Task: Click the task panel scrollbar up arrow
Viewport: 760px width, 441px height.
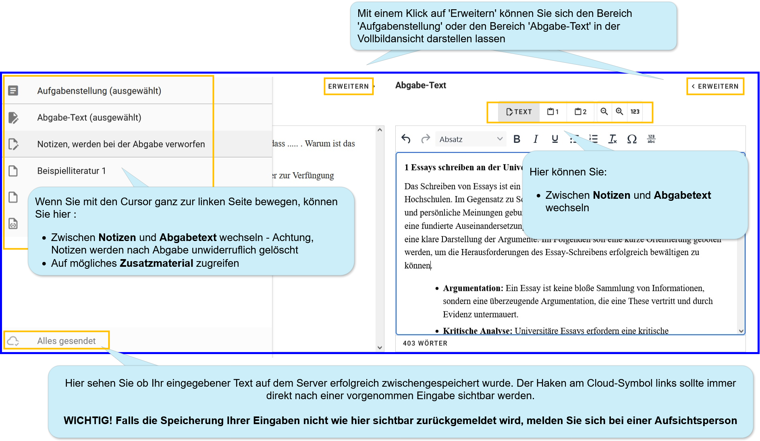Action: 380,130
